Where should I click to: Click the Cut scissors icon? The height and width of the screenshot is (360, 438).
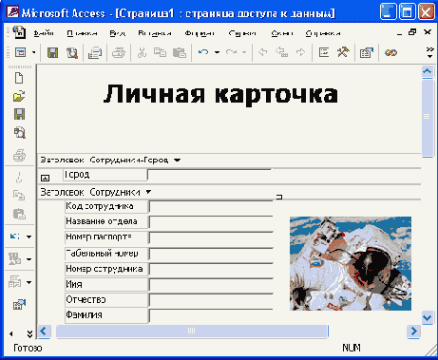[x=142, y=52]
